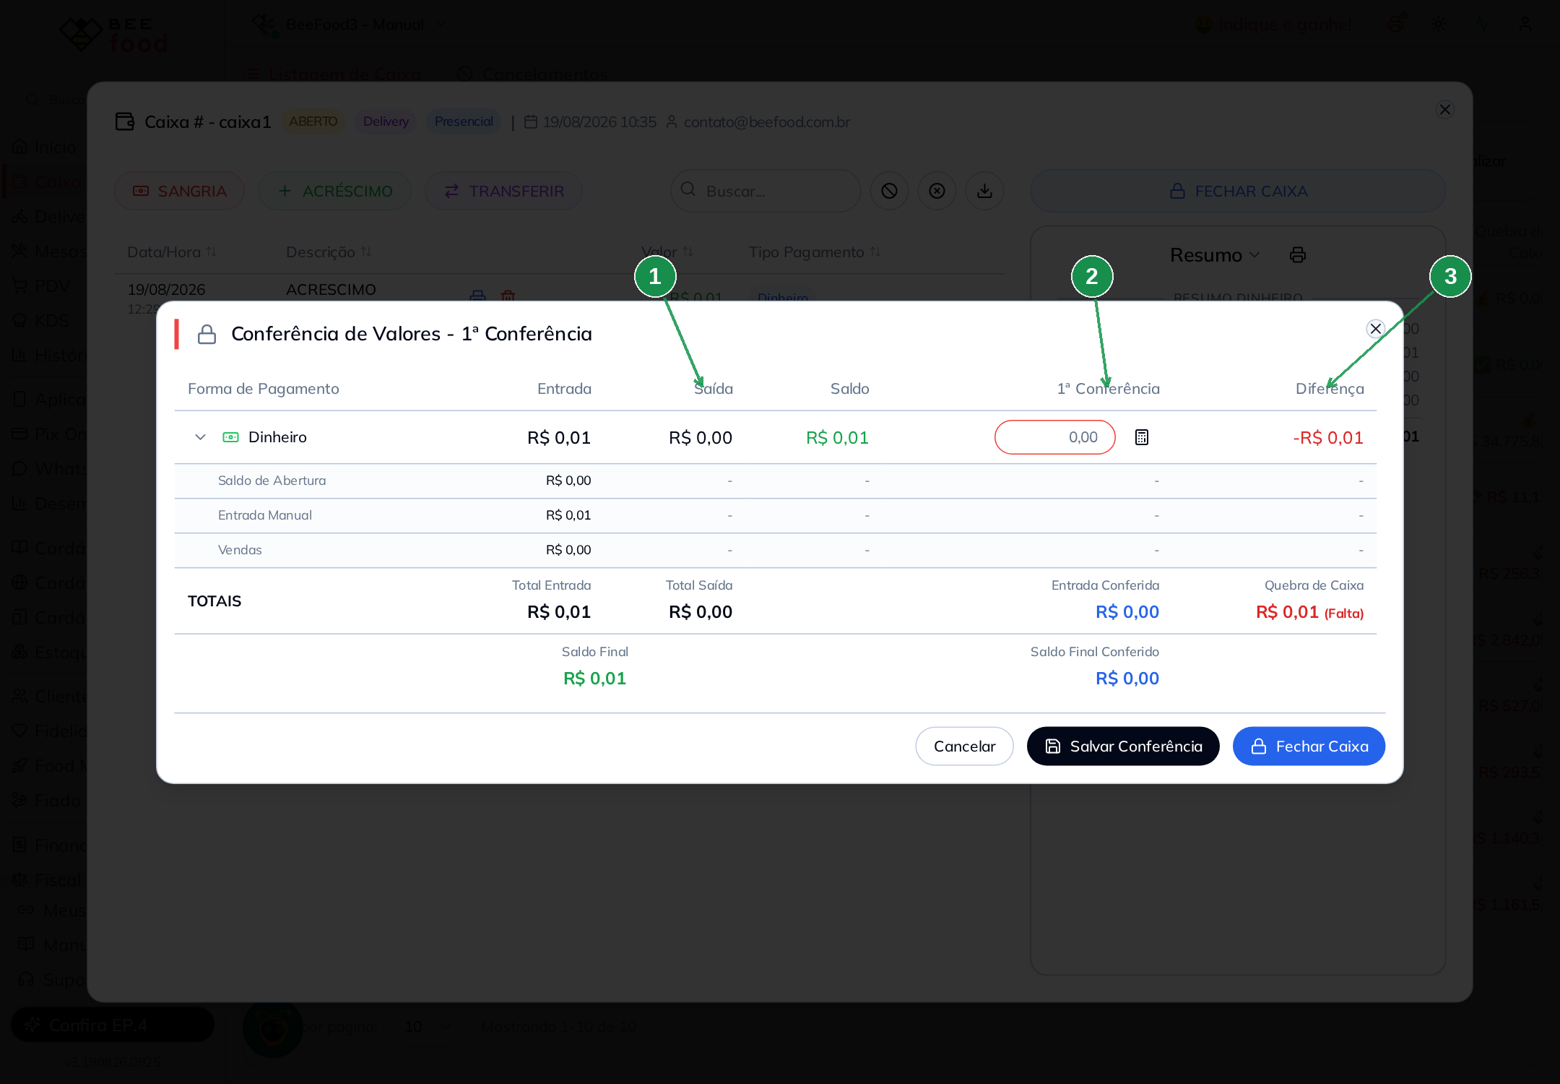Close the Conferência de Valores dialog
Viewport: 1560px width, 1084px height.
click(1376, 328)
